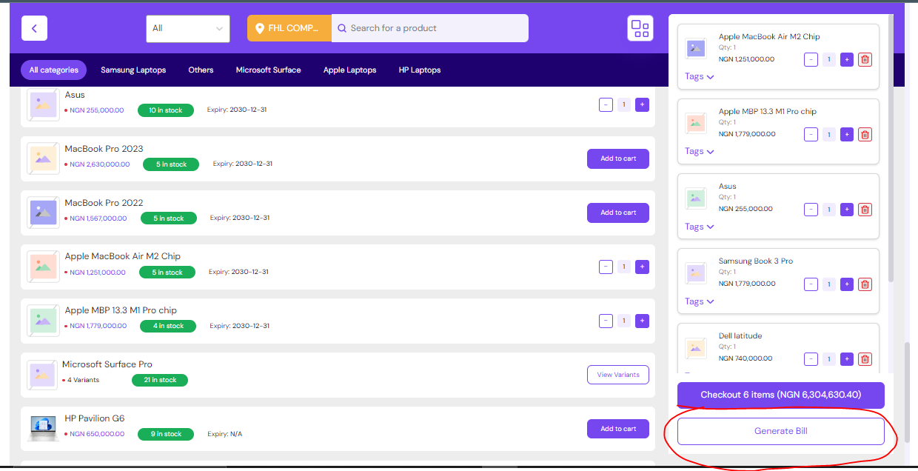Image resolution: width=918 pixels, height=471 pixels.
Task: Click the '21 in stock' badge
Action: 160,380
